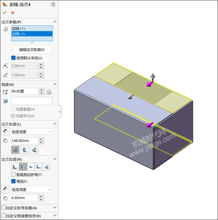This screenshot has height=220, width=218.
Task: Open help via the question mark icon
Action: [x=53, y=4]
